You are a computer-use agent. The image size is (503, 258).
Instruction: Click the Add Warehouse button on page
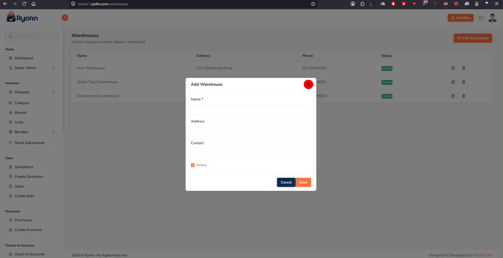coord(473,38)
